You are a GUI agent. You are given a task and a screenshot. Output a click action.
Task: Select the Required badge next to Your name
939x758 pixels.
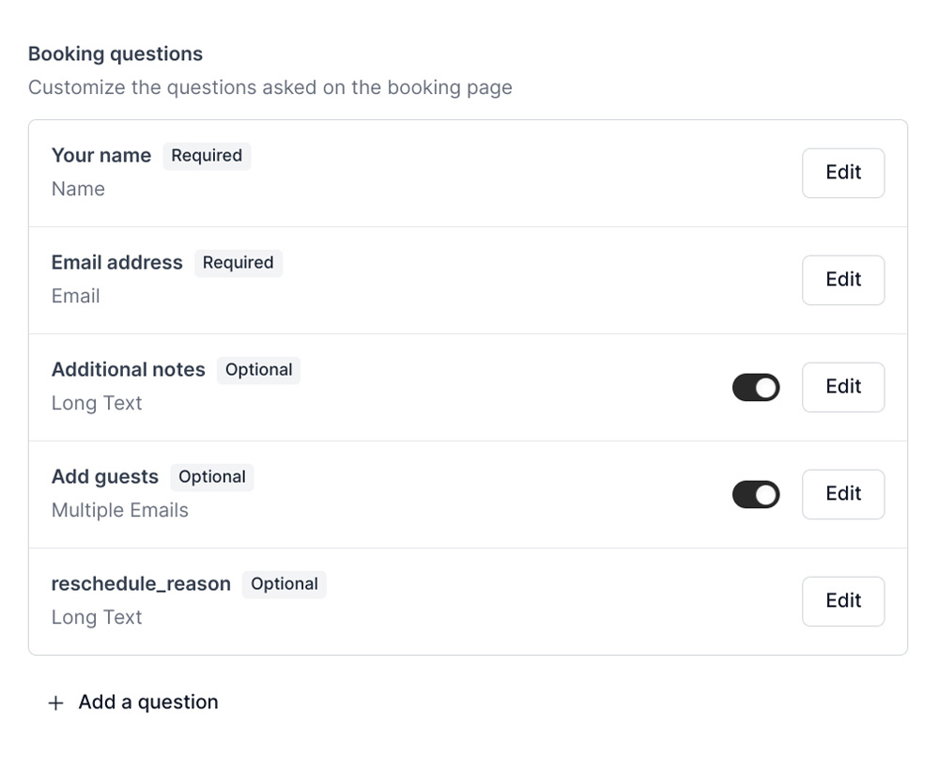pyautogui.click(x=207, y=156)
